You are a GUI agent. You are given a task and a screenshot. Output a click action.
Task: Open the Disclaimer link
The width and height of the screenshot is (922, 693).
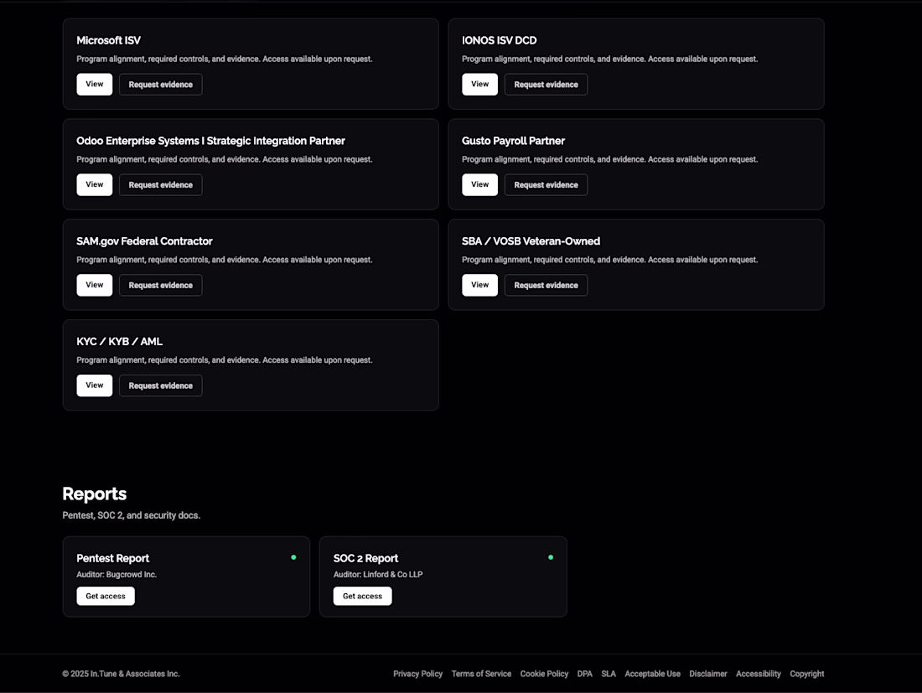coord(708,674)
